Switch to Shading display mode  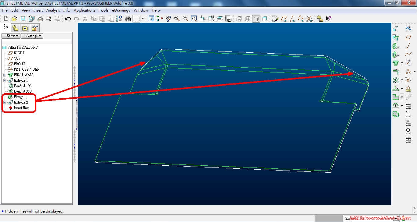coord(264,19)
